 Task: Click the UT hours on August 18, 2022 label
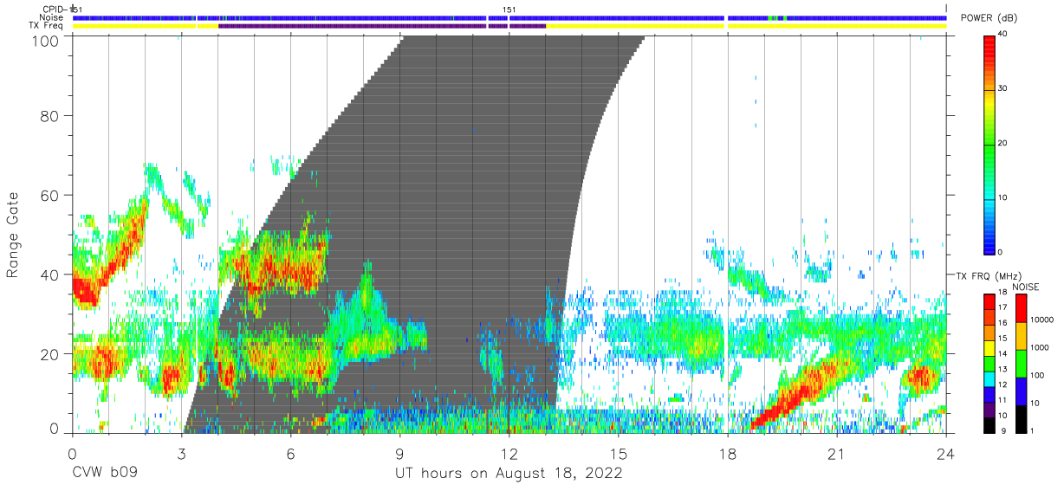tap(509, 475)
